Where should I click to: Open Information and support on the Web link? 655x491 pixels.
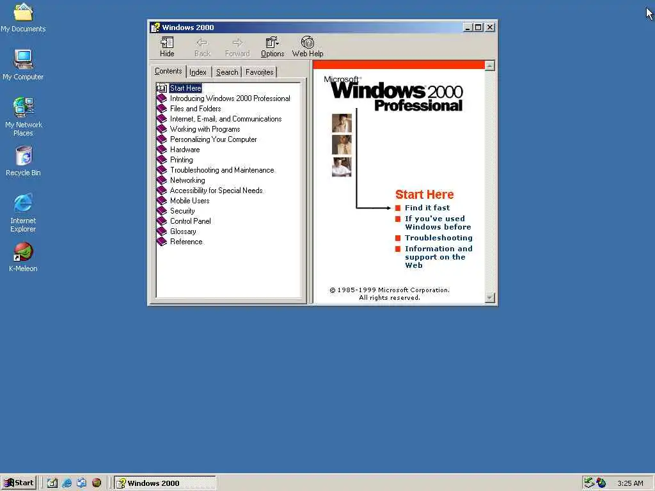[439, 257]
